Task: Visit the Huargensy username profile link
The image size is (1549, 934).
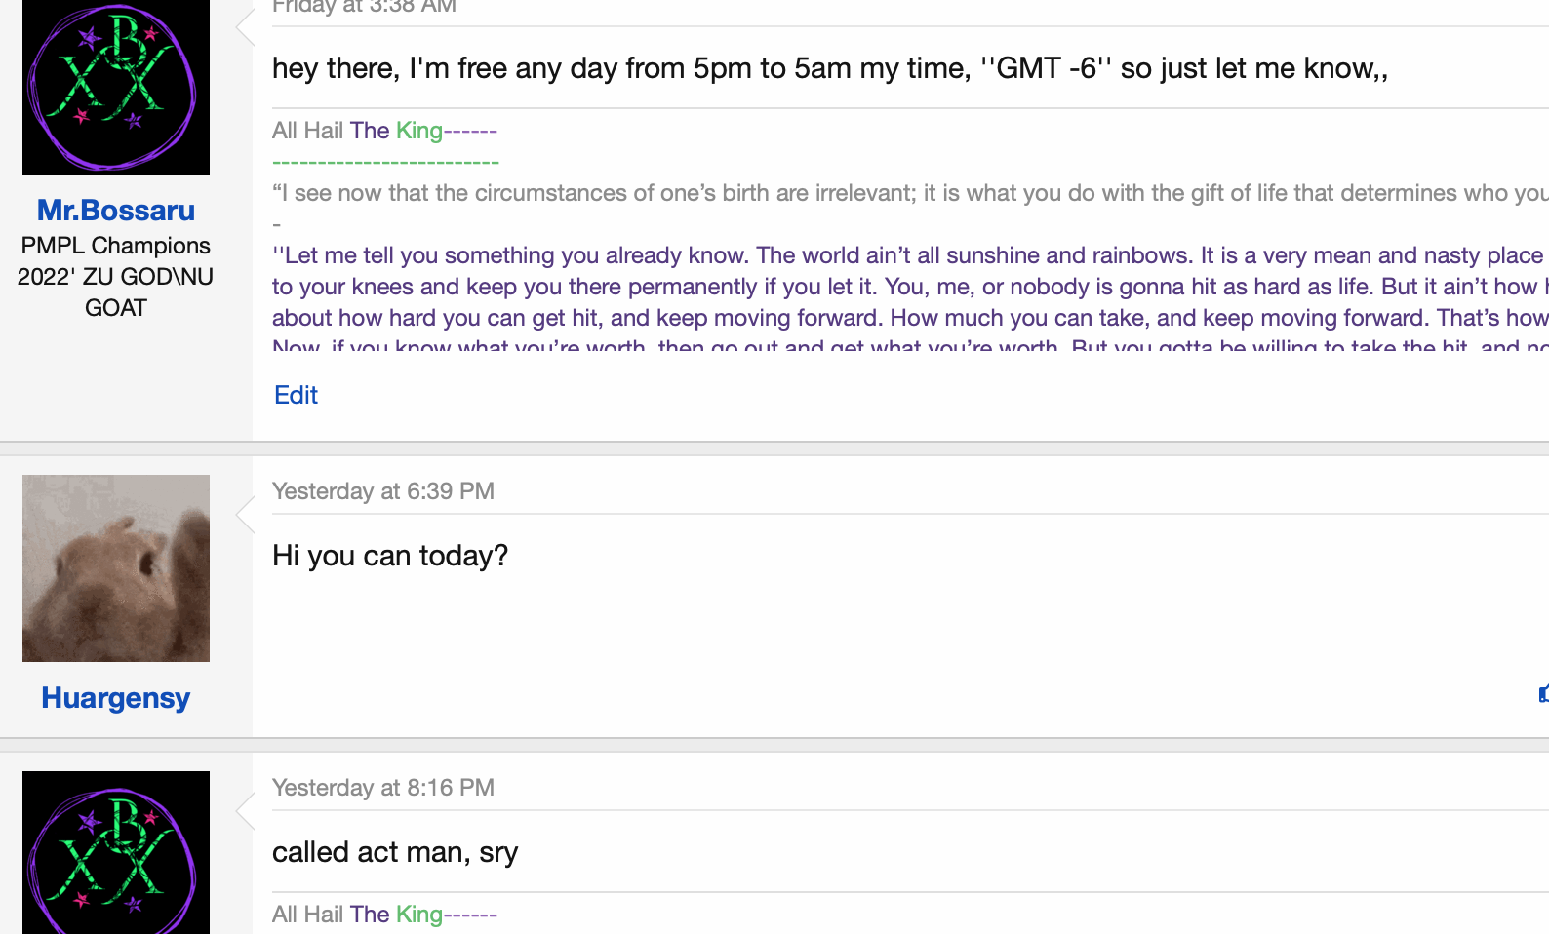Action: click(116, 698)
